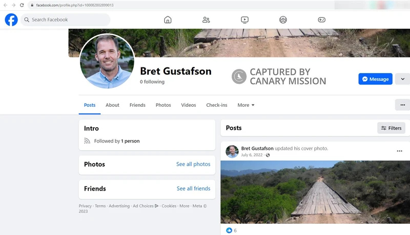The width and height of the screenshot is (410, 235).
Task: Open the three-dot menu on the cover photo post
Action: click(x=400, y=151)
